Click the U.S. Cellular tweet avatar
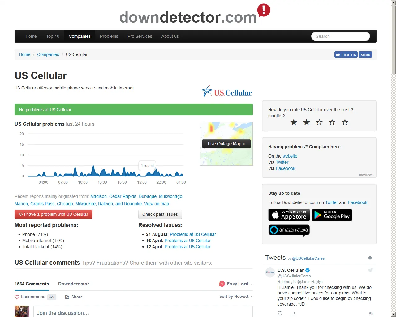 click(x=270, y=272)
